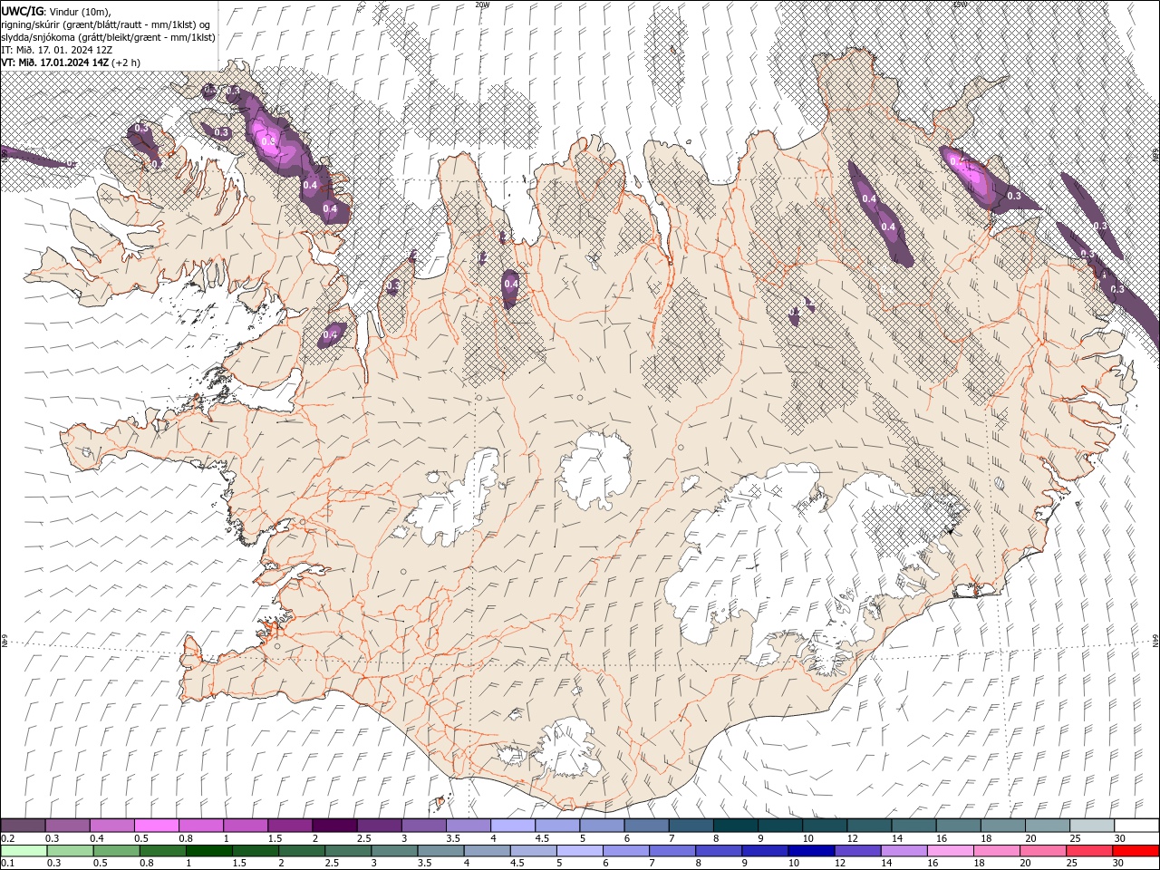The width and height of the screenshot is (1160, 870).
Task: Click upper legend swatch between 1 and 1.5
Action: tap(246, 826)
